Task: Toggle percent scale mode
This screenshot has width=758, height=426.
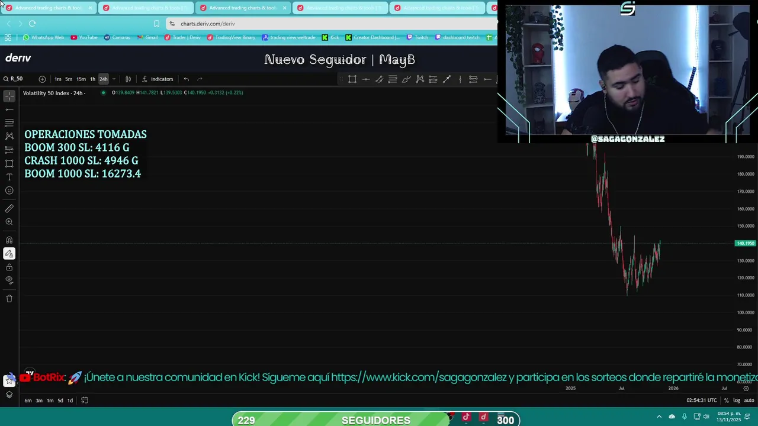Action: 727,401
